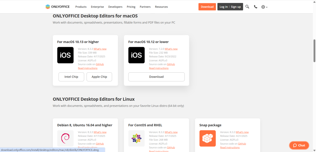Click the page vertical scrollbar thumb
316x152 pixels.
tap(314, 51)
